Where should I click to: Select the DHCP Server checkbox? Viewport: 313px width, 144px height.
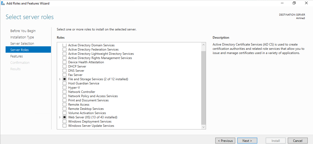tap(65, 66)
